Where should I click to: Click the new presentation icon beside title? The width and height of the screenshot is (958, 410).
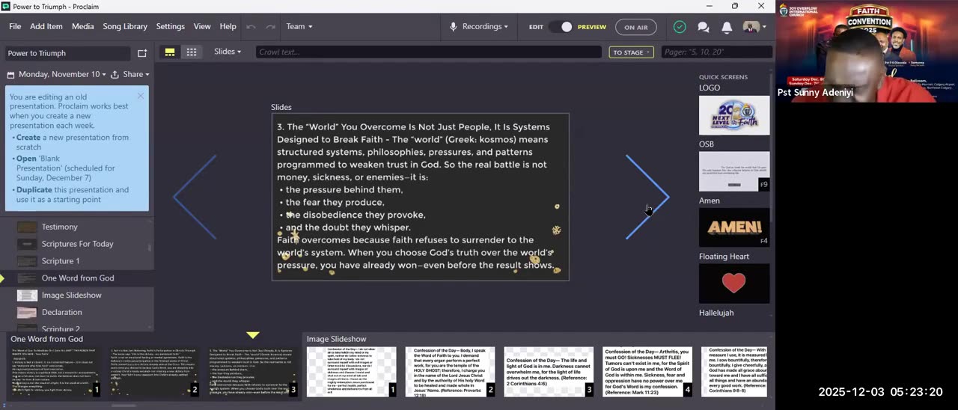(x=142, y=53)
